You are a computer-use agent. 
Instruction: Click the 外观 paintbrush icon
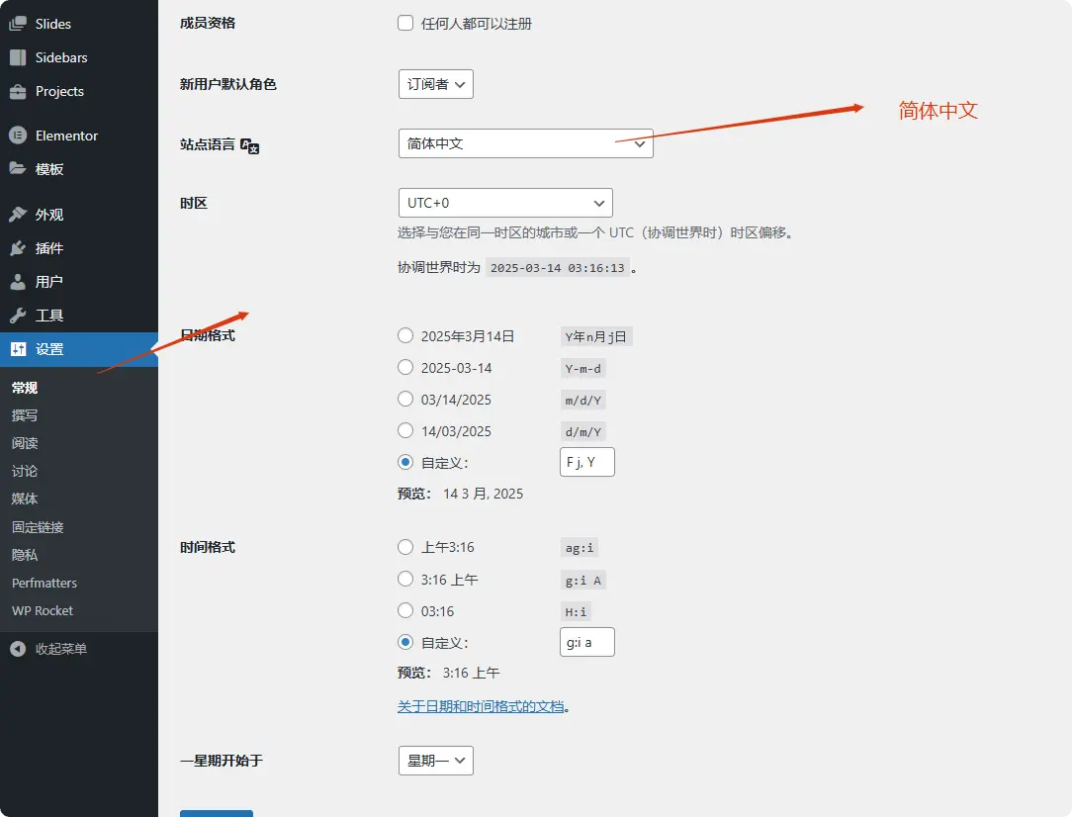pyautogui.click(x=18, y=215)
